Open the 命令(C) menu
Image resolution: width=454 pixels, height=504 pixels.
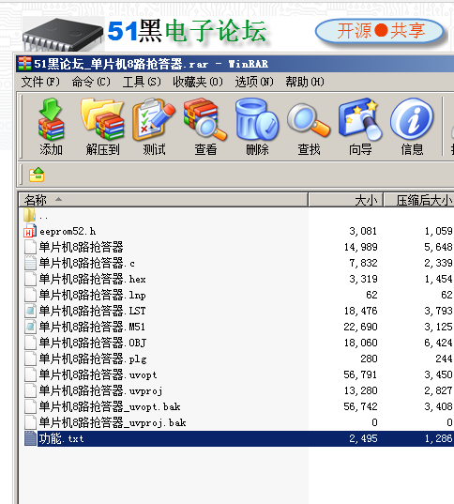[91, 82]
